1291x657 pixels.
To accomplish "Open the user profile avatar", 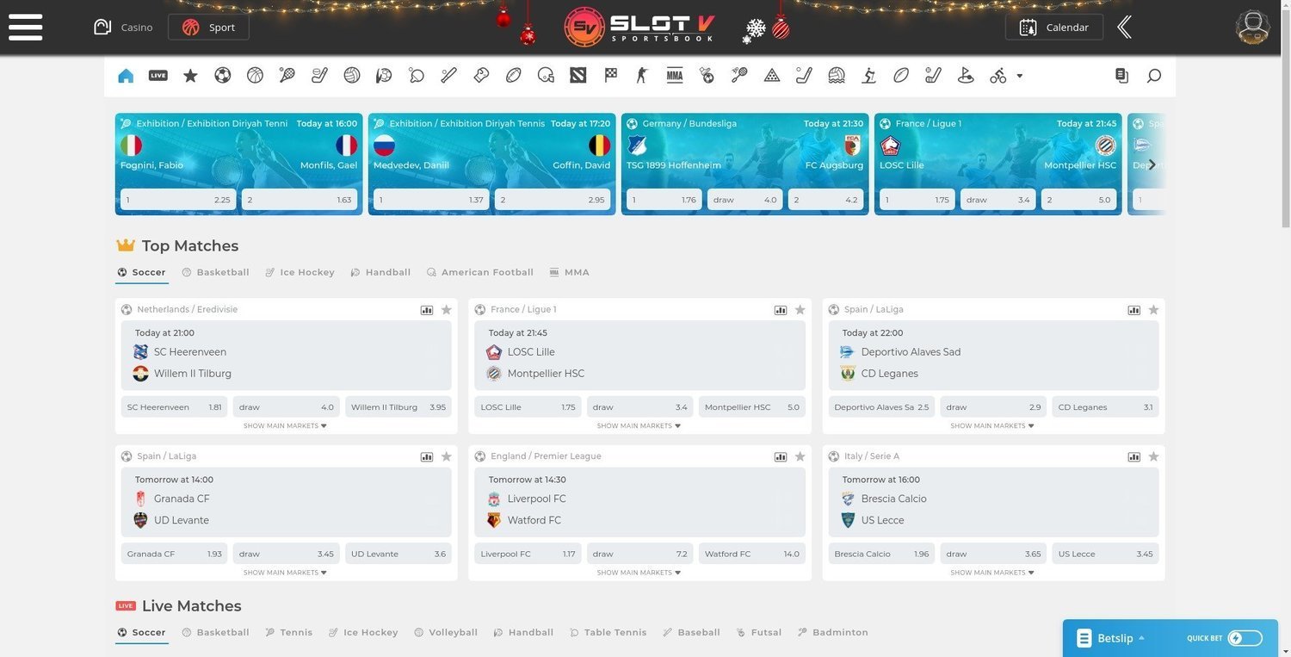I will 1252,28.
